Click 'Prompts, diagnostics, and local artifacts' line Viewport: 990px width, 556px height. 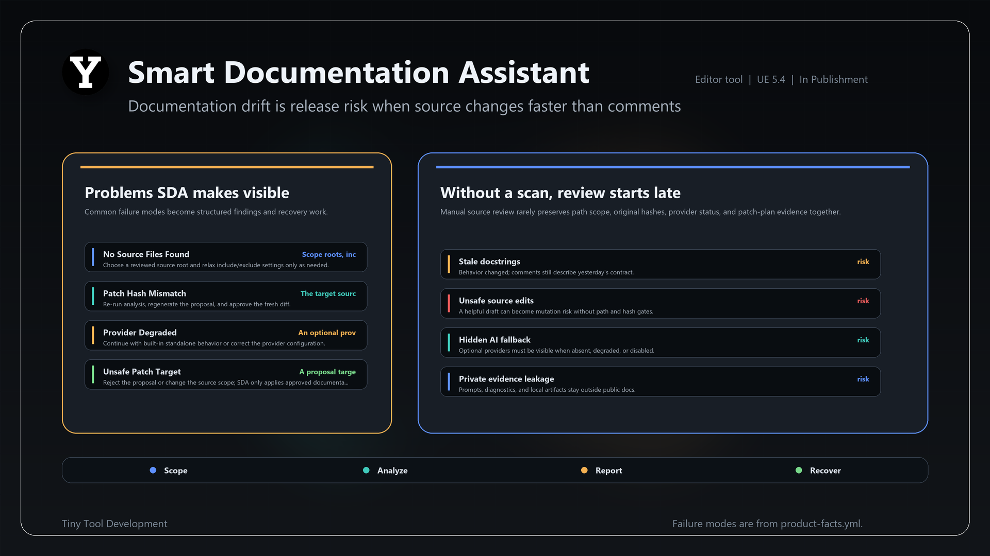547,390
